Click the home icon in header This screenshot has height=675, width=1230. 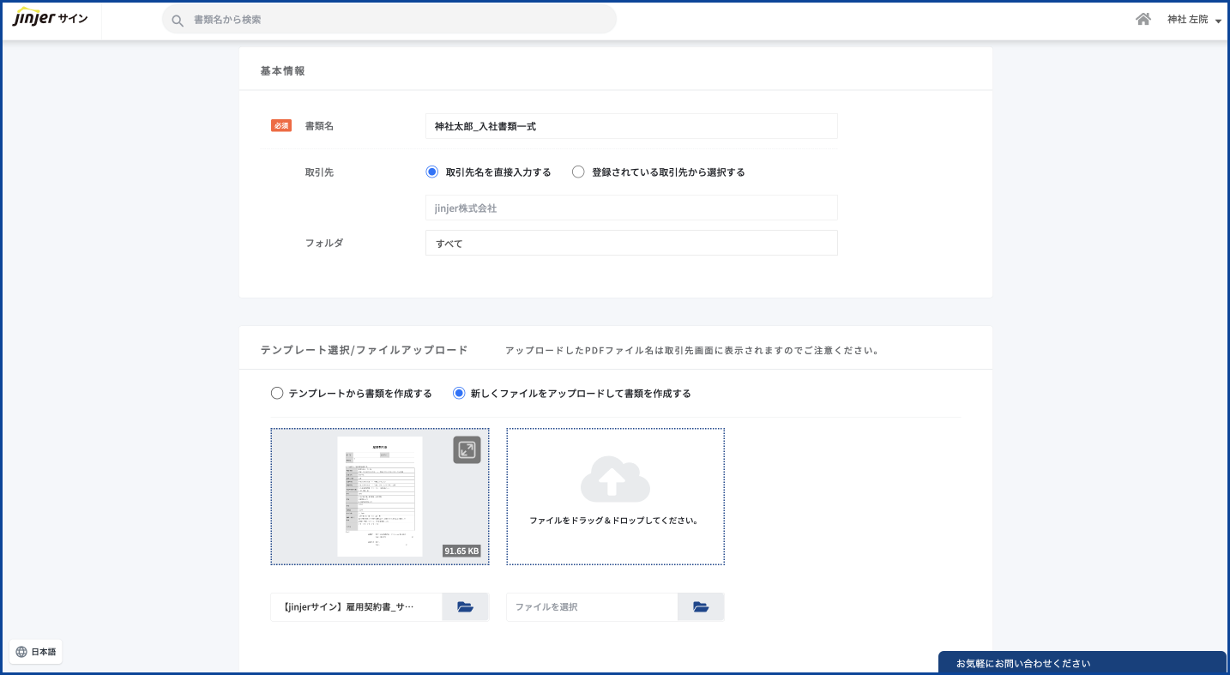(1143, 19)
